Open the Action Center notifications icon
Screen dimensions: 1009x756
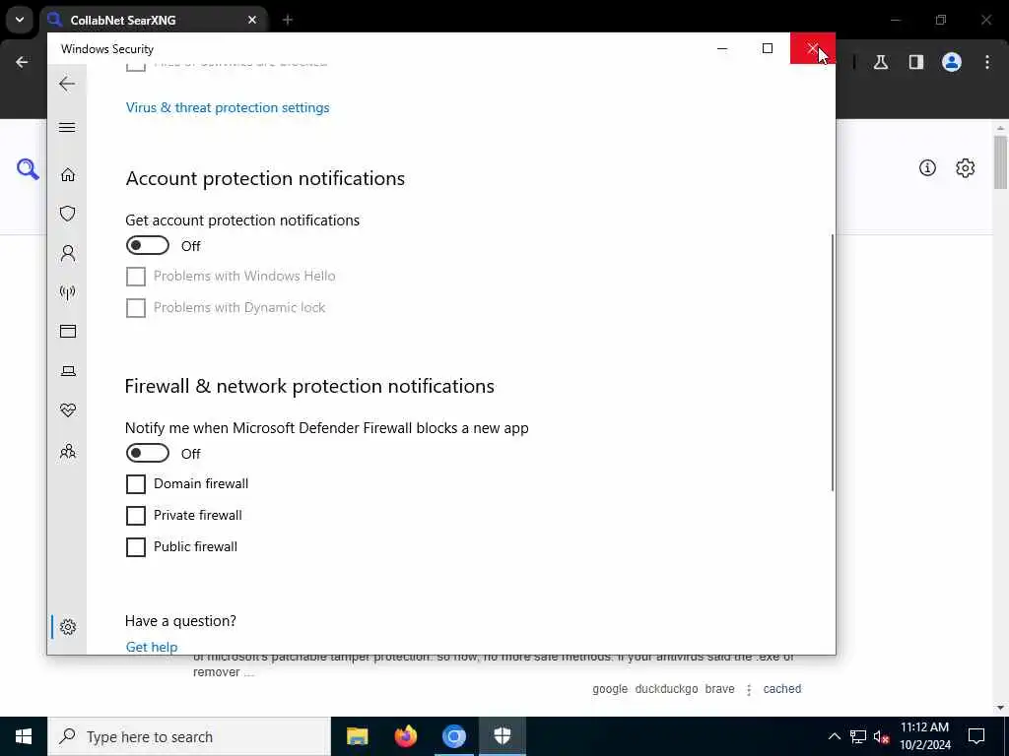[976, 736]
